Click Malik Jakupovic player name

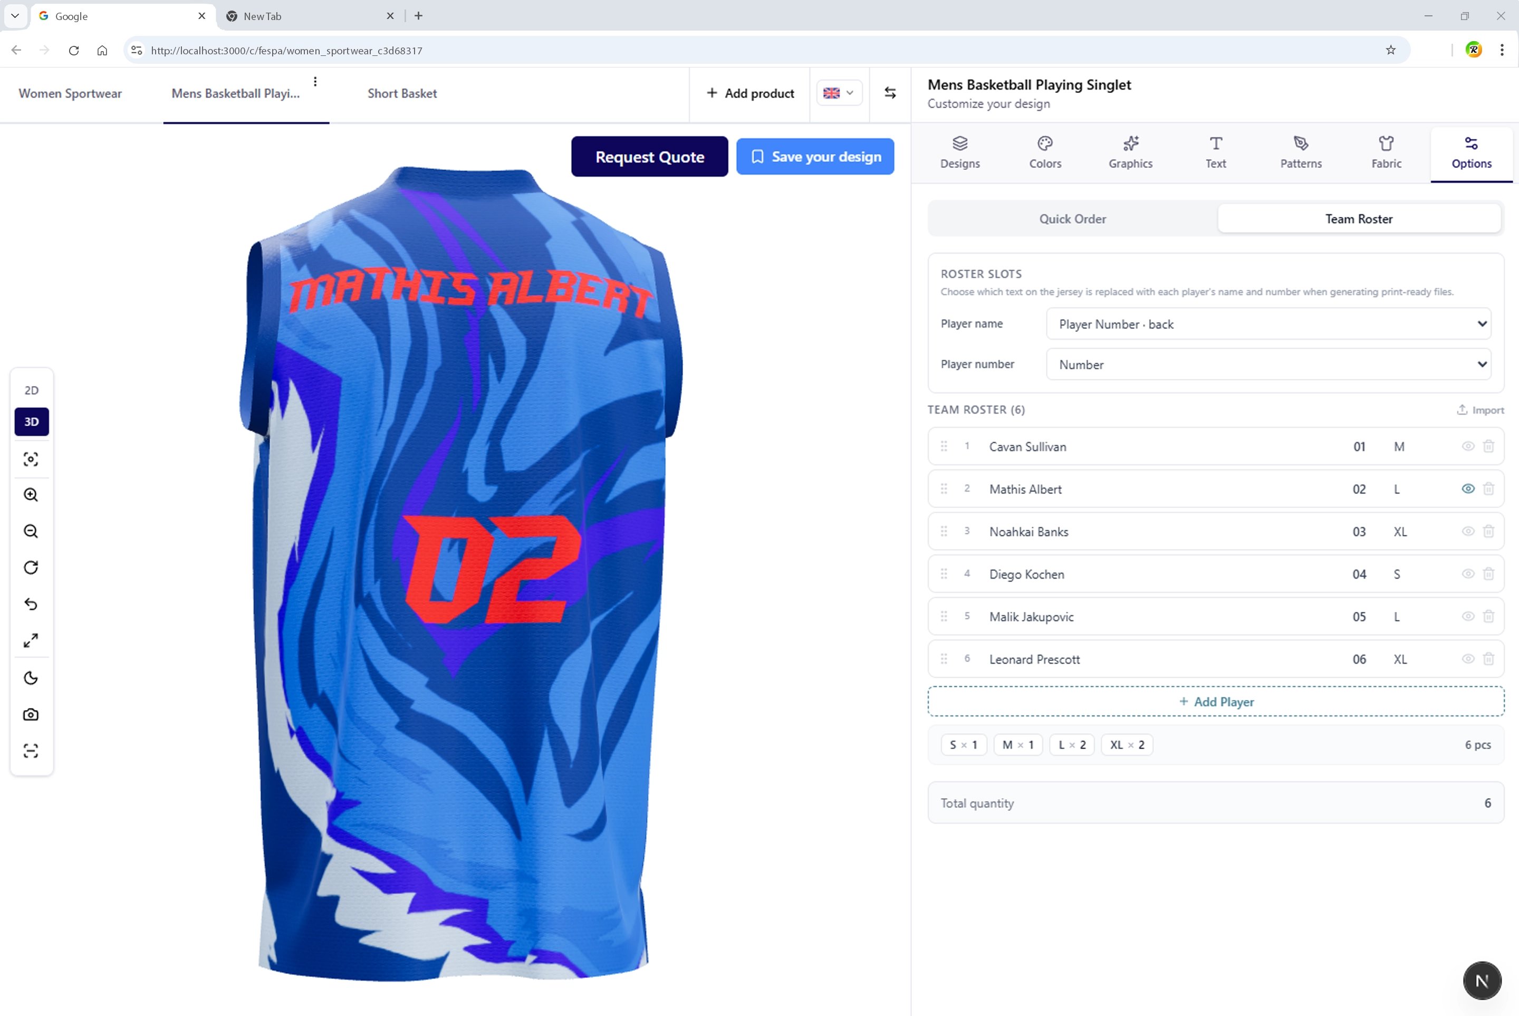pyautogui.click(x=1031, y=617)
